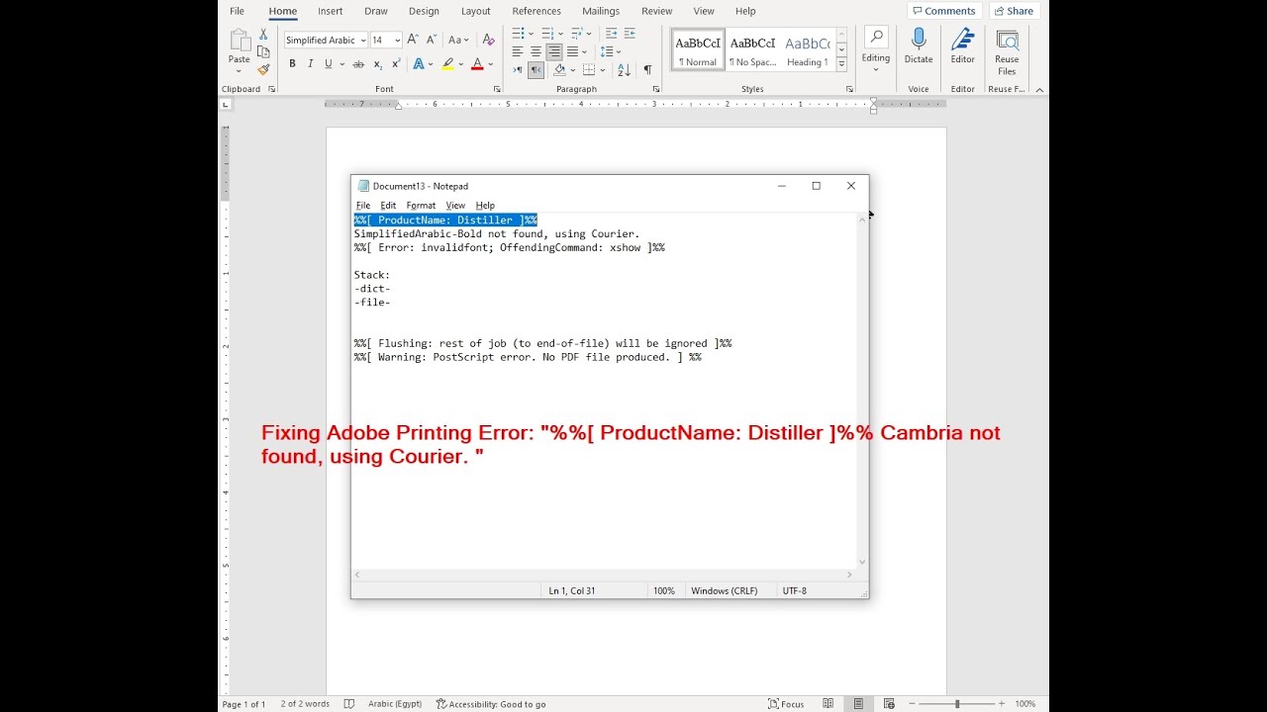
Task: Open the Focus mode button
Action: tap(786, 704)
